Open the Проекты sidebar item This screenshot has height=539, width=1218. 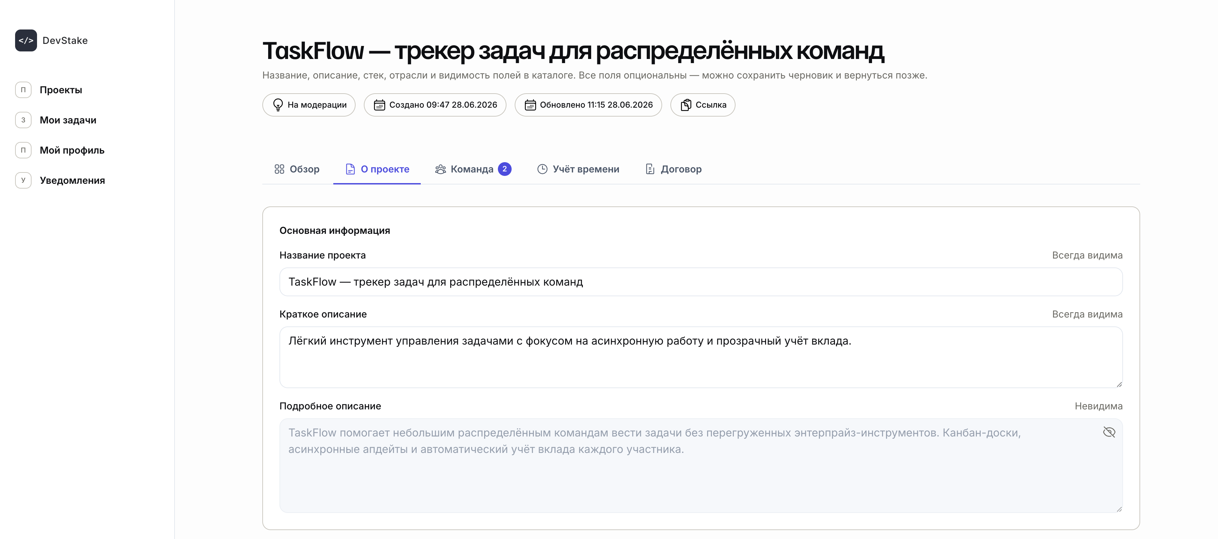click(x=61, y=90)
